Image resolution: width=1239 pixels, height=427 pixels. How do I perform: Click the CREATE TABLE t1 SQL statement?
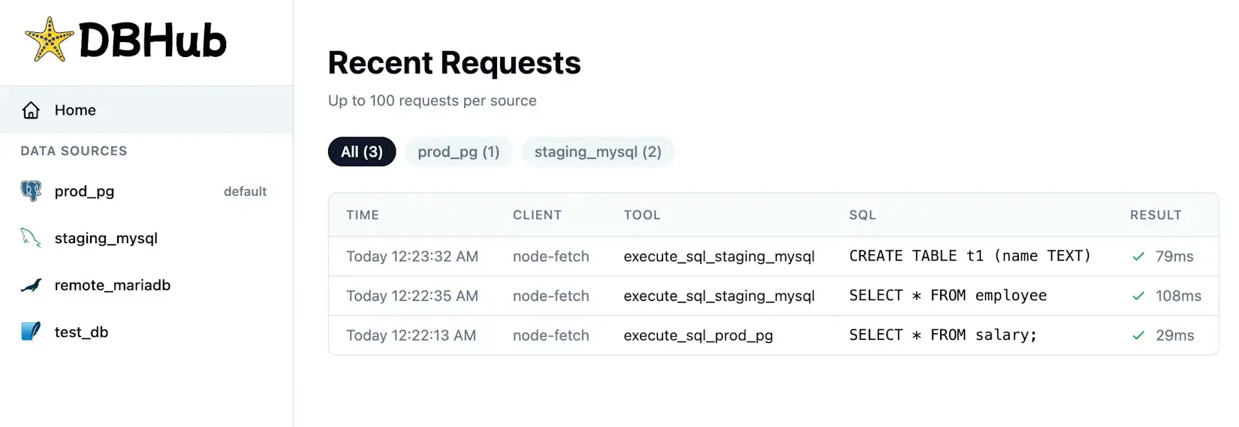(x=969, y=256)
